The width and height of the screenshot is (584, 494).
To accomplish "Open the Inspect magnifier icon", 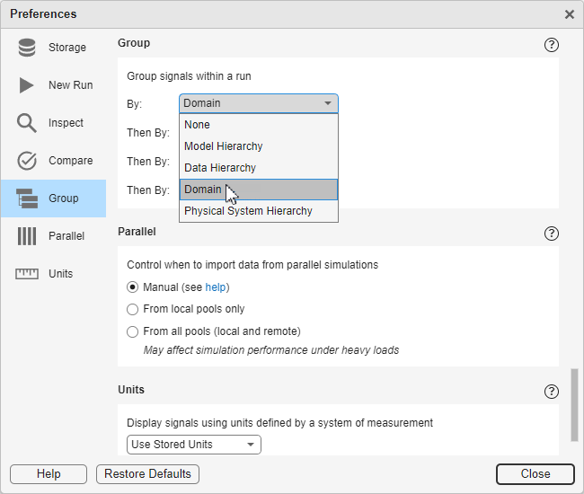I will pyautogui.click(x=27, y=123).
